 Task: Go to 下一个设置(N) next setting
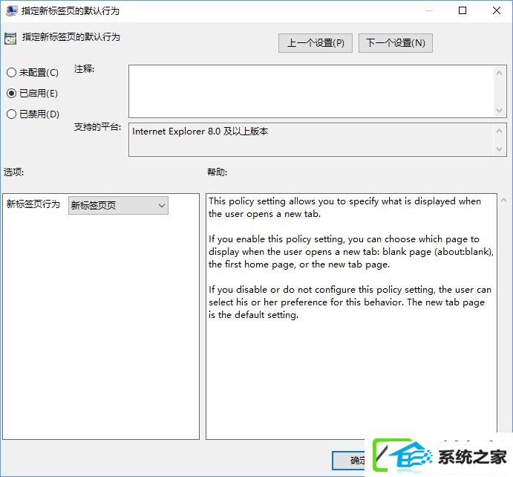396,43
